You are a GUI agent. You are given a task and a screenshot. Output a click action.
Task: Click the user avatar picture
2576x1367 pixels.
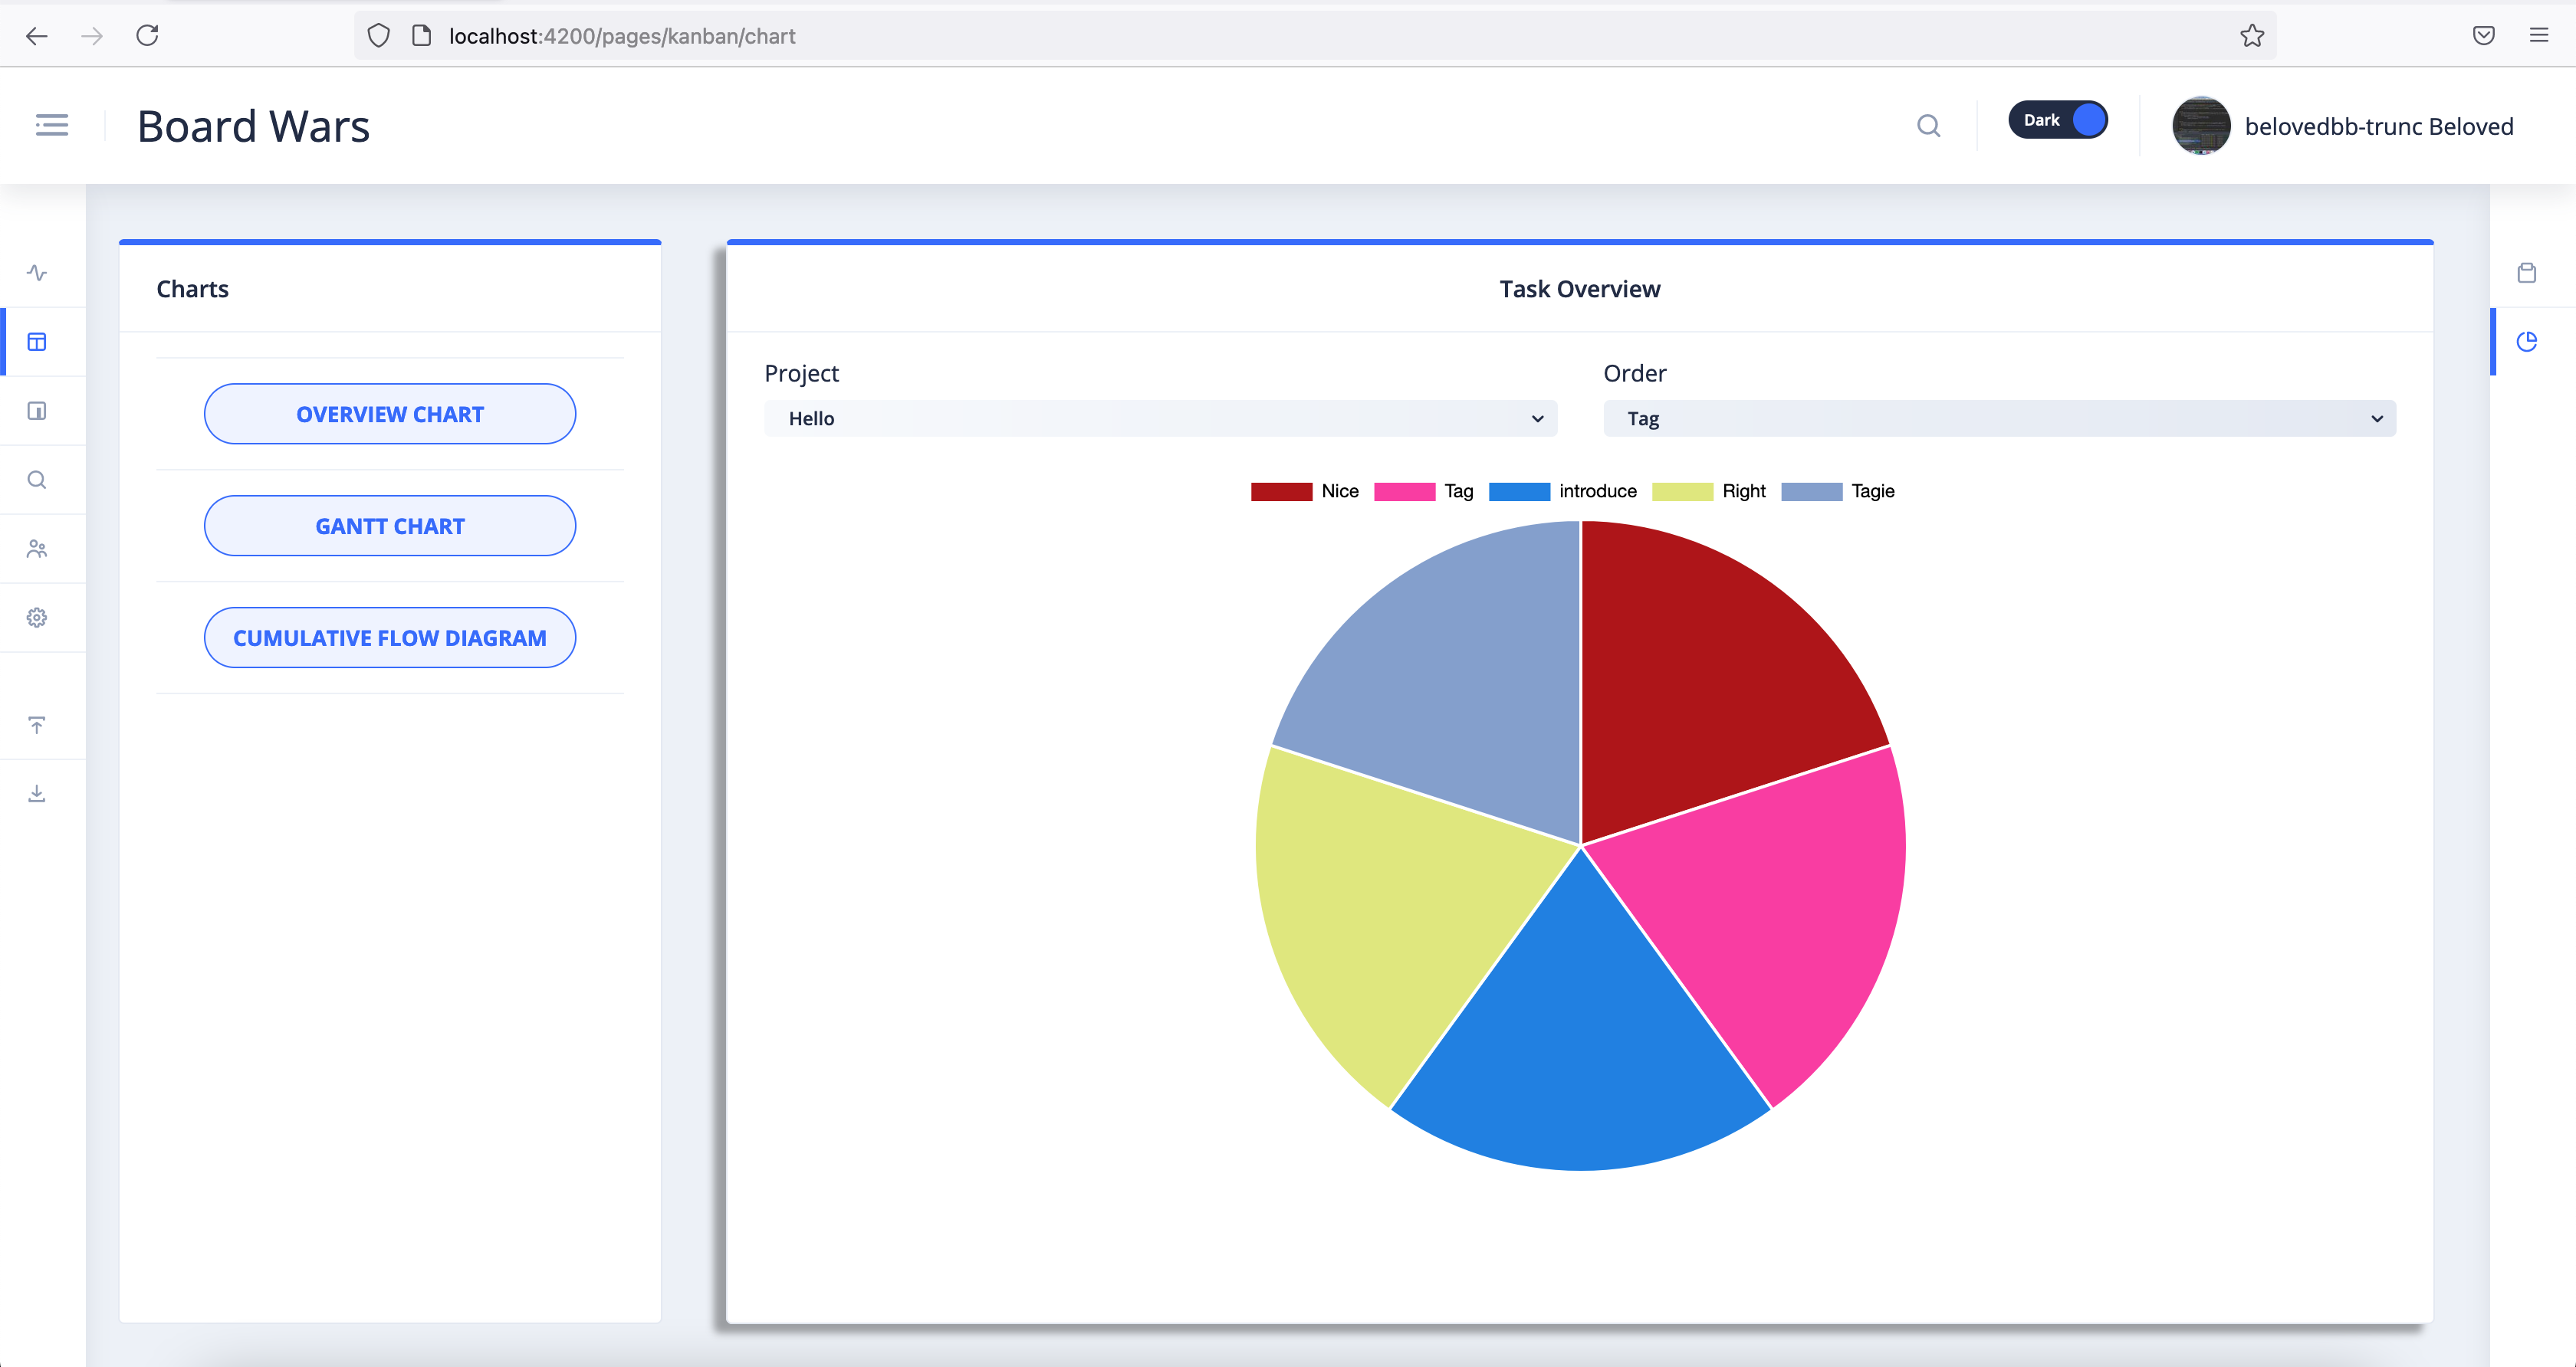click(2201, 126)
